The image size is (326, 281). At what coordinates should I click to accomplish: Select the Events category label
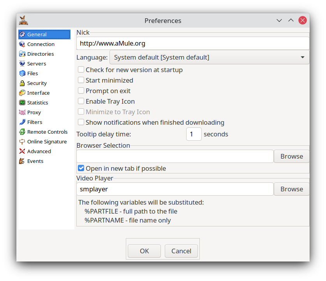pyautogui.click(x=35, y=161)
